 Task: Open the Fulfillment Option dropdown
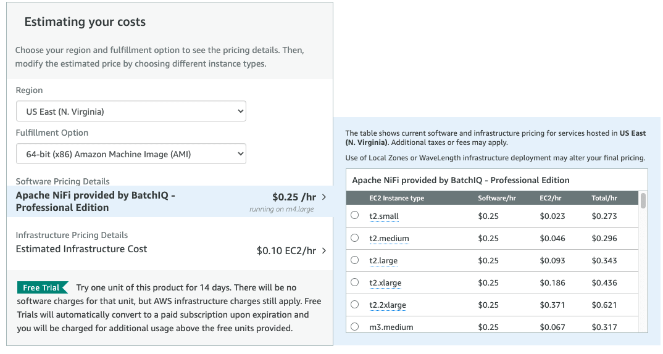point(131,154)
